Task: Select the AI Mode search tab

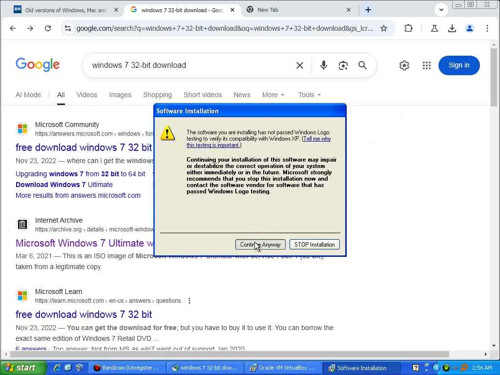Action: (28, 95)
